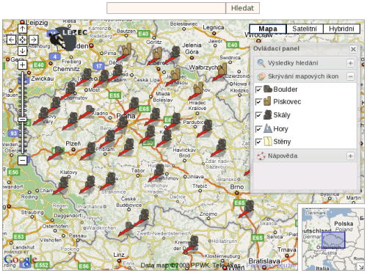The height and width of the screenshot is (273, 367).
Task: Click the Hledat search button
Action: tap(242, 8)
